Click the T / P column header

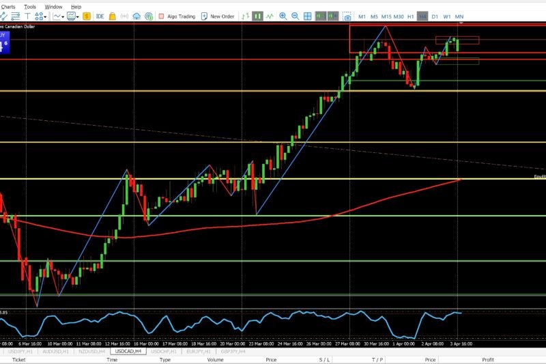377,360
